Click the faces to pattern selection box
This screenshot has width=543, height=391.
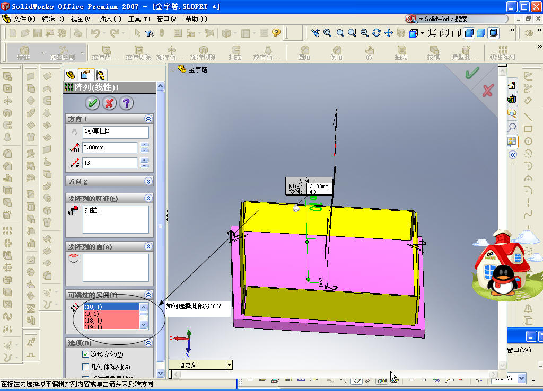(116, 268)
